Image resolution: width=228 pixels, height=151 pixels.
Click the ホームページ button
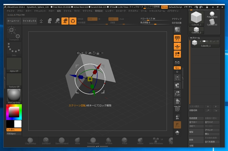coord(14,21)
